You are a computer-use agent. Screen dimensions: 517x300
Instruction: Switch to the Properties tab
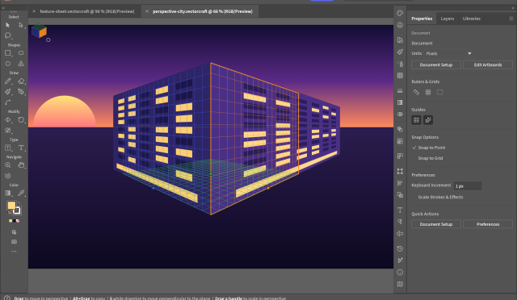pyautogui.click(x=422, y=19)
